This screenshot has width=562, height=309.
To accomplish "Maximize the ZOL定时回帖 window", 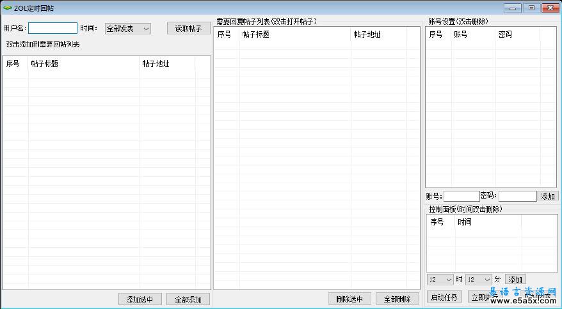I will [531, 8].
